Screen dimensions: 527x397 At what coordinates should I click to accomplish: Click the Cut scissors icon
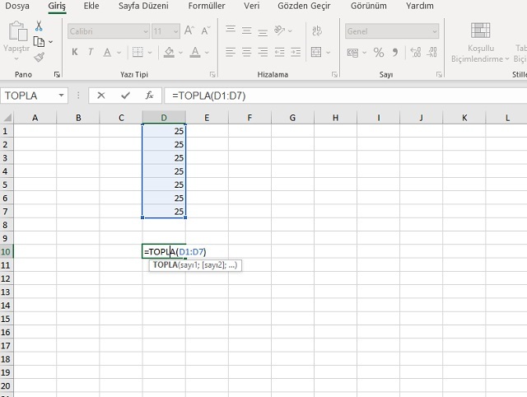pos(39,26)
